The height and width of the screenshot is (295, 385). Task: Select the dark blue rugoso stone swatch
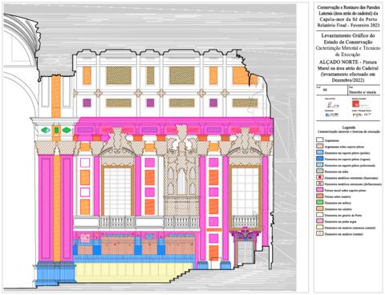click(x=320, y=159)
